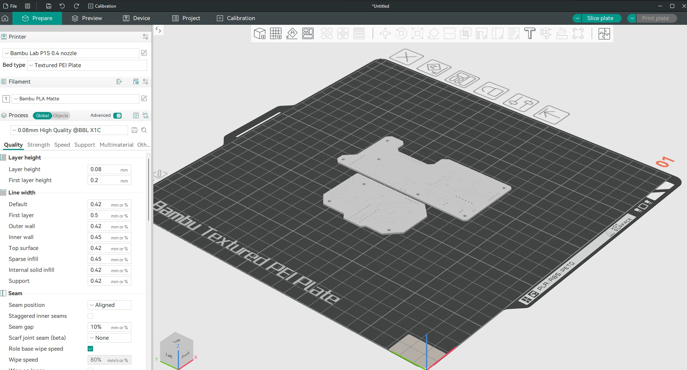Select the Mesh boolean tool
The height and width of the screenshot is (370, 687).
click(465, 34)
